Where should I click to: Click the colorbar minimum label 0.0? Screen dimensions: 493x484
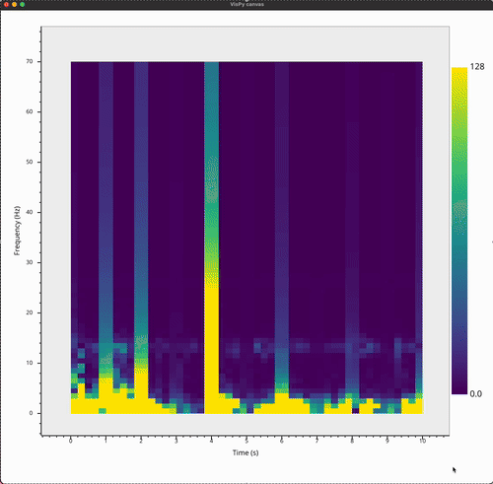(475, 393)
